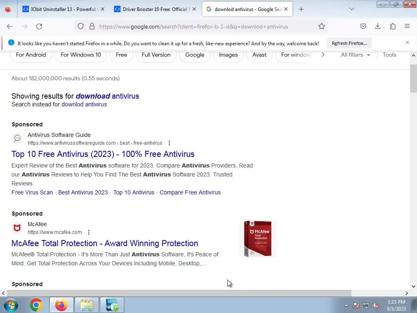Screen dimensions: 417x313
Task: Click the McAfee shield favicon
Action: click(x=17, y=228)
